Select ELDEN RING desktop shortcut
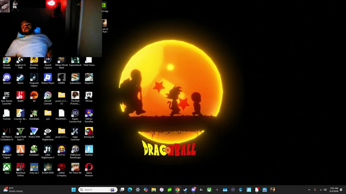The width and height of the screenshot is (346, 194). [48, 169]
